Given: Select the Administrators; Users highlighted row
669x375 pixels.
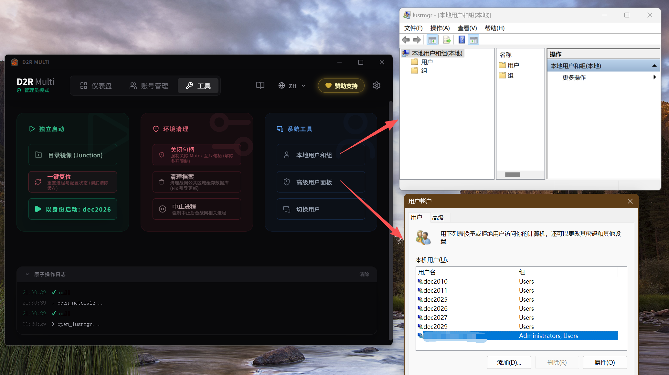Looking at the screenshot, I should tap(517, 336).
